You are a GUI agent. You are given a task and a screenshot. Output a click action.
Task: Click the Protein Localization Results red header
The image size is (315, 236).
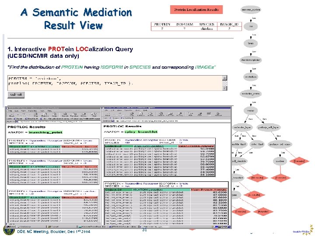196,10
